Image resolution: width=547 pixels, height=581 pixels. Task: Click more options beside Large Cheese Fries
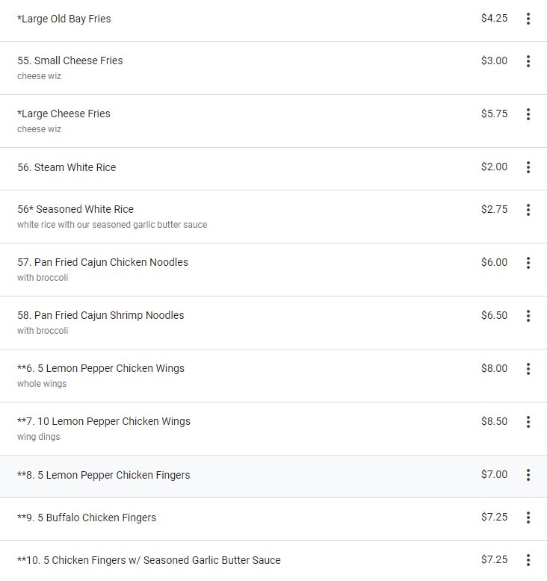coord(528,114)
